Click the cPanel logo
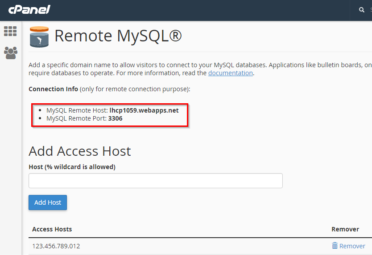The image size is (372, 255). coord(29,10)
